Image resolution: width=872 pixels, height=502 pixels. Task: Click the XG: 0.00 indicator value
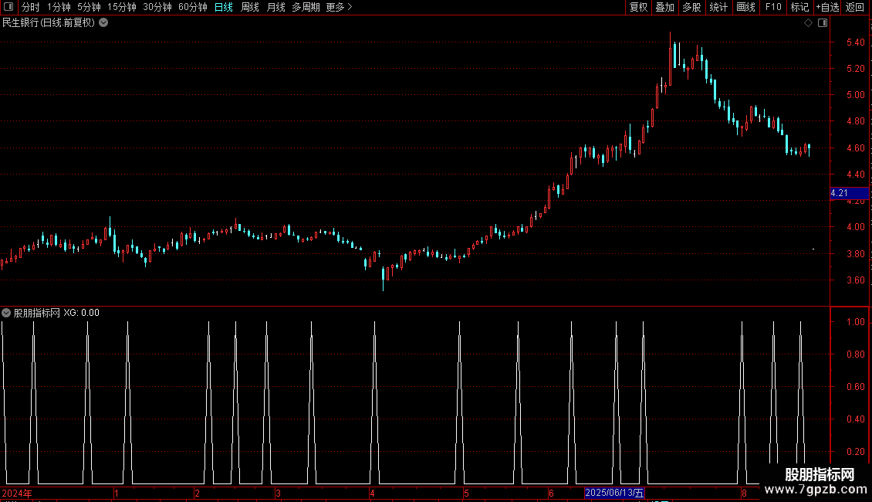pyautogui.click(x=81, y=313)
